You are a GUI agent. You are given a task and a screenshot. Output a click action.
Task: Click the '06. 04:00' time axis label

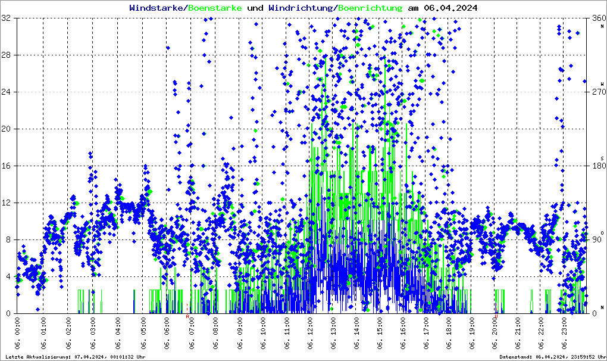[x=118, y=333]
